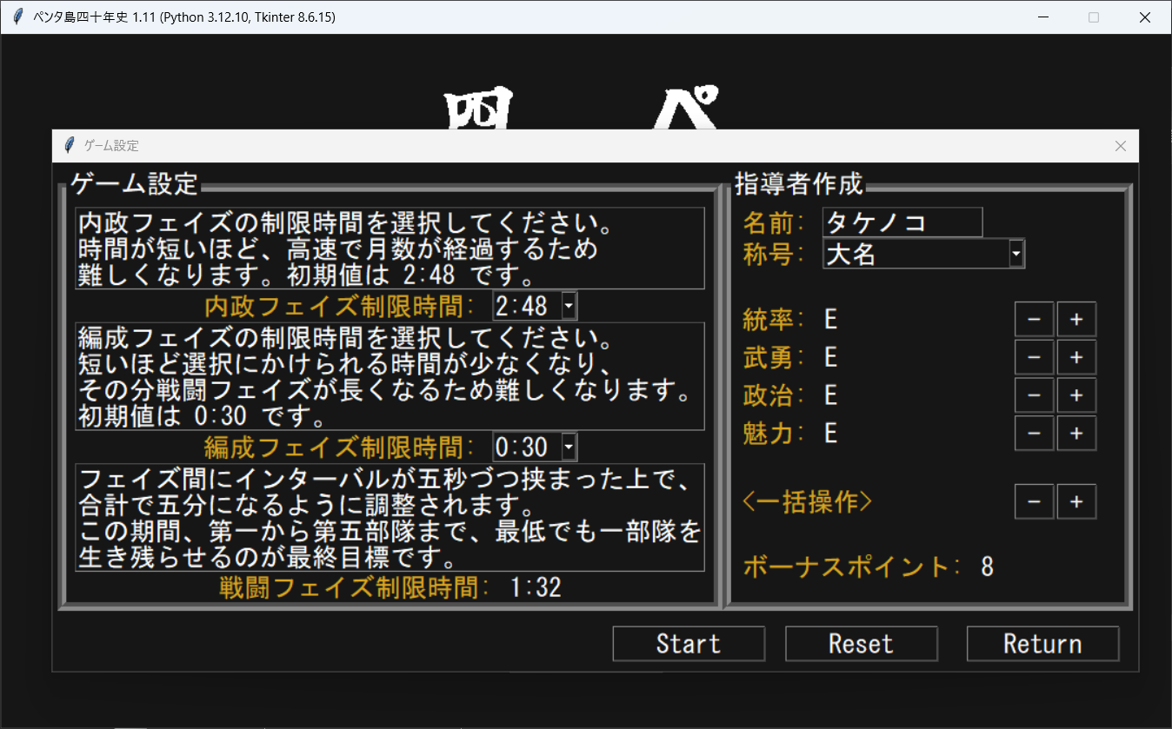Click the 一括操作 plus button to raise all stats
This screenshot has width=1172, height=729.
coord(1076,501)
